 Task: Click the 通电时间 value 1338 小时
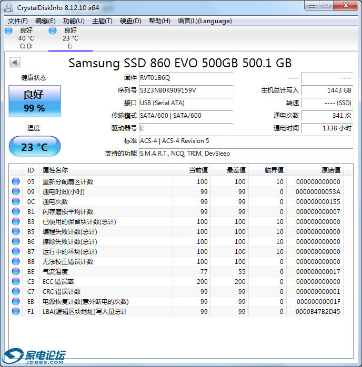(327, 128)
